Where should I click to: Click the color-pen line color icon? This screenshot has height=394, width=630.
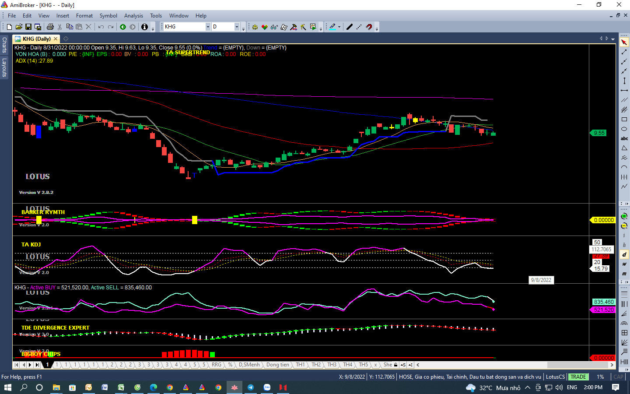(x=332, y=27)
